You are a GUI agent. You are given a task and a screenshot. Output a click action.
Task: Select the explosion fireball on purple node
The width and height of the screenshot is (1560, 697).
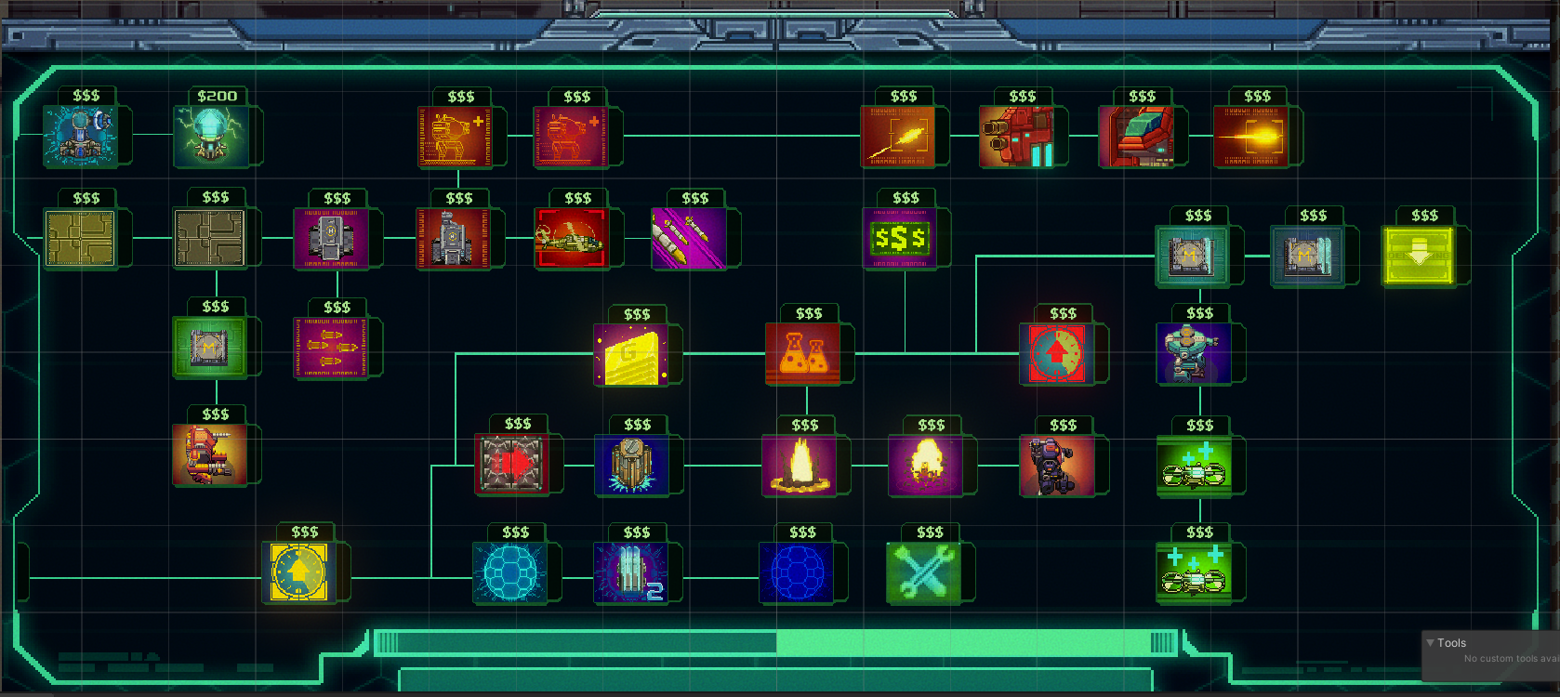pyautogui.click(x=926, y=465)
